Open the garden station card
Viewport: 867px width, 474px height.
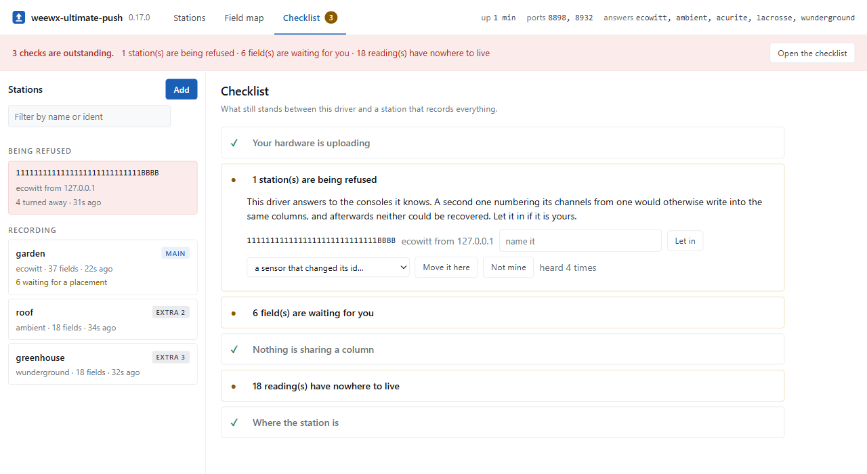(x=103, y=267)
